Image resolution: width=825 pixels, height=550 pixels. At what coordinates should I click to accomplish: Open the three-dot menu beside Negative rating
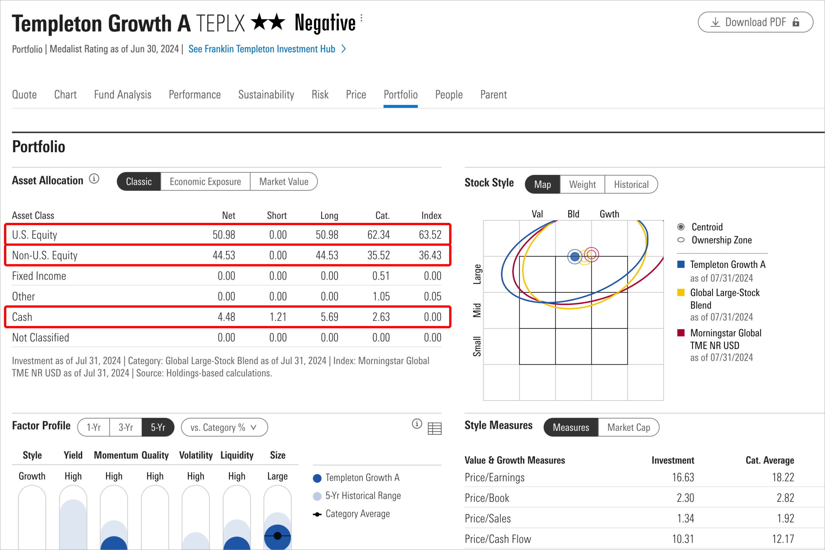pos(361,17)
